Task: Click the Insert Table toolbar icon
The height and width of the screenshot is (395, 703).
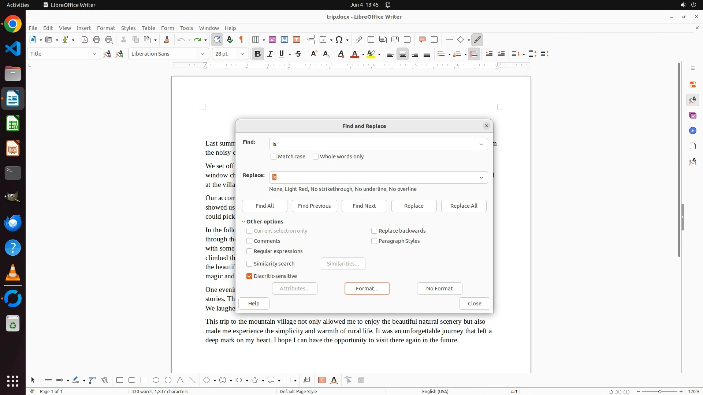Action: (x=256, y=39)
